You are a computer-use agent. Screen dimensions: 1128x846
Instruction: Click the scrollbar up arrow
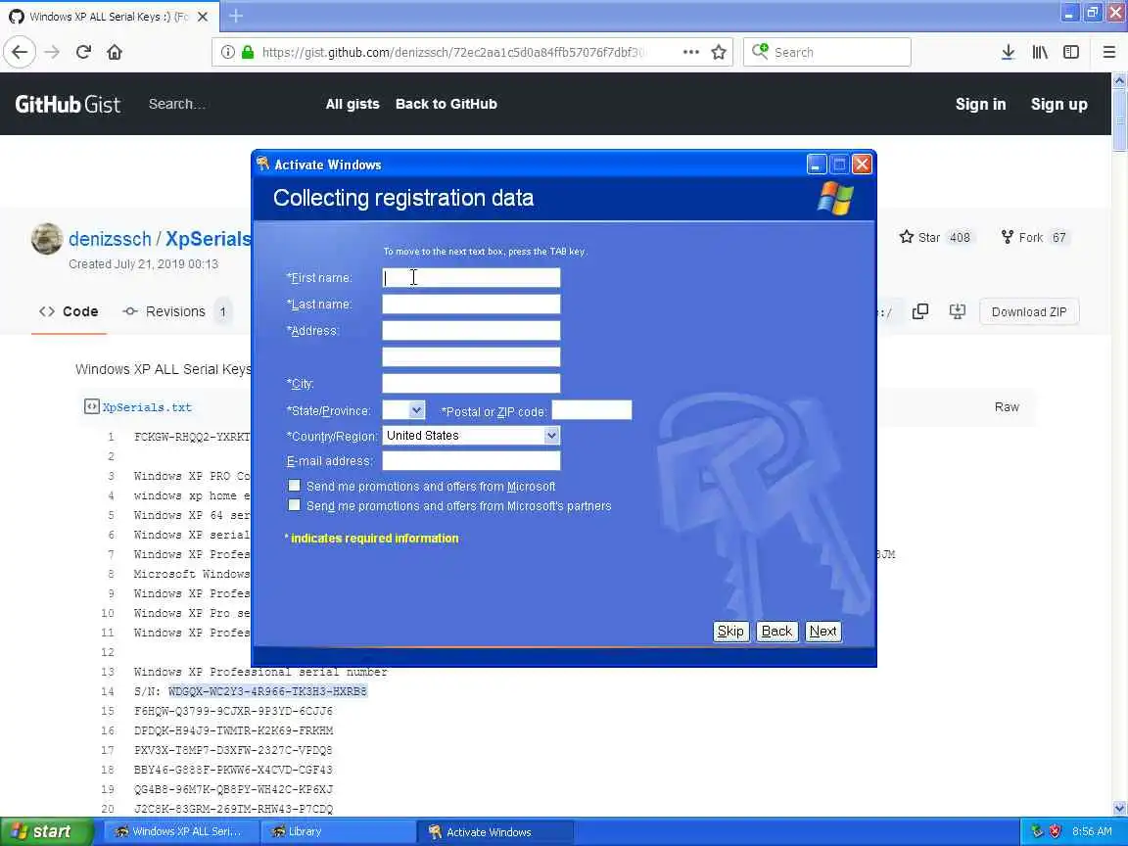pos(1119,81)
